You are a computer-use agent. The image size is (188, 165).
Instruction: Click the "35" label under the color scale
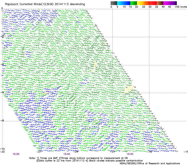click(x=156, y=7)
